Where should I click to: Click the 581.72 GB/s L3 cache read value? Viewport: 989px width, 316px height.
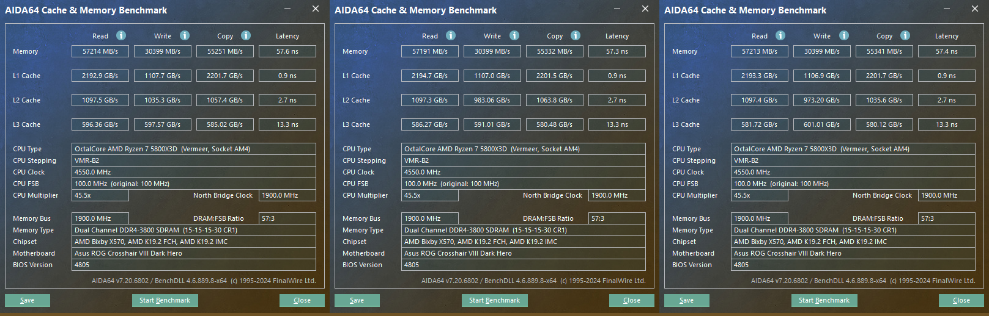click(760, 124)
